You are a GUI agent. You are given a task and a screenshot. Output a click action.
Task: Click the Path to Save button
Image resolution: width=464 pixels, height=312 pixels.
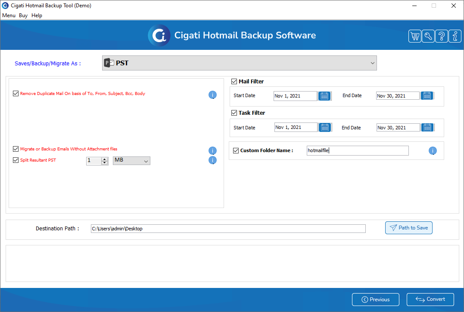coord(408,228)
